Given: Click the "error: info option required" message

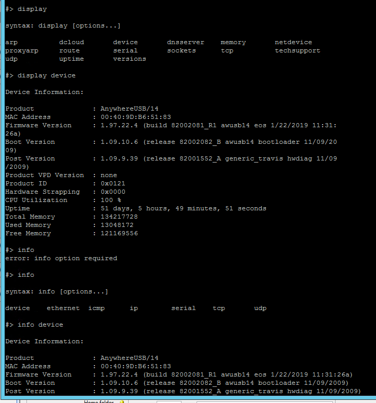Looking at the screenshot, I should 61,258.
